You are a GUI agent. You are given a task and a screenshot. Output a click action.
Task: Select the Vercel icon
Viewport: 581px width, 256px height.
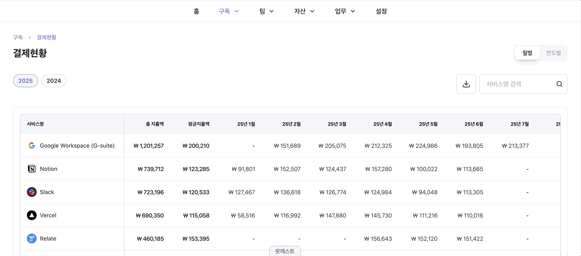pos(32,215)
